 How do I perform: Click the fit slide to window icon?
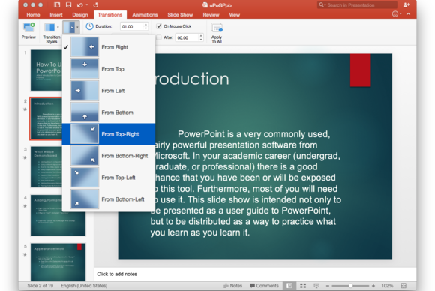coord(403,286)
